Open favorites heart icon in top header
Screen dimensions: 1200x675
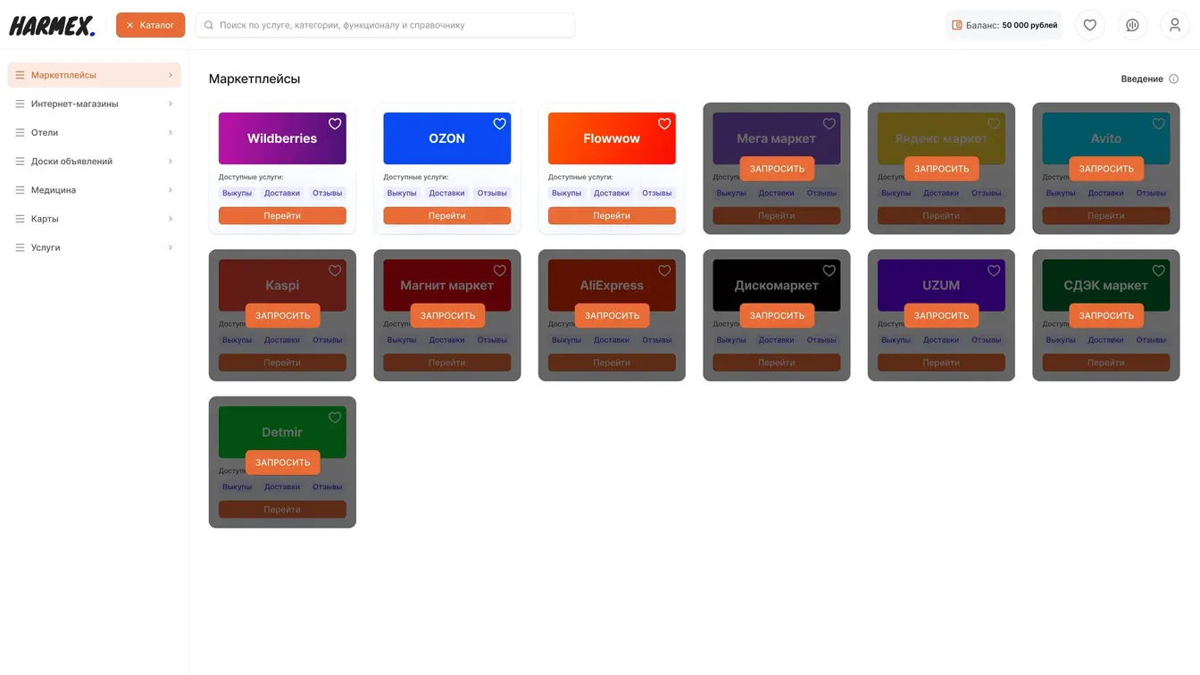(1089, 25)
